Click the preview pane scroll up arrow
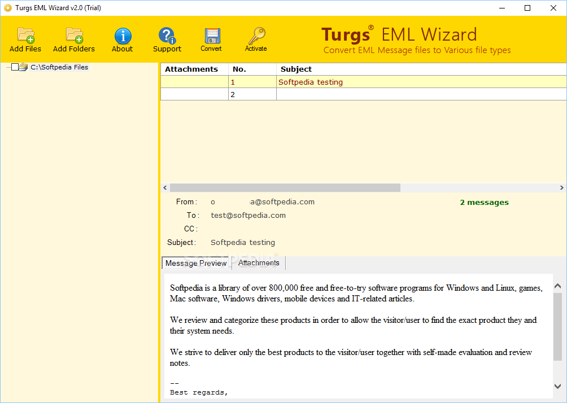Viewport: 567px width, 403px height. (557, 286)
